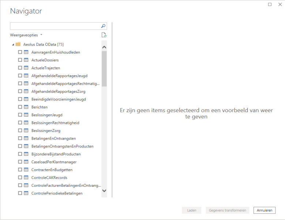285x220 pixels.
Task: Close the Navigator dialog
Action: click(x=280, y=4)
